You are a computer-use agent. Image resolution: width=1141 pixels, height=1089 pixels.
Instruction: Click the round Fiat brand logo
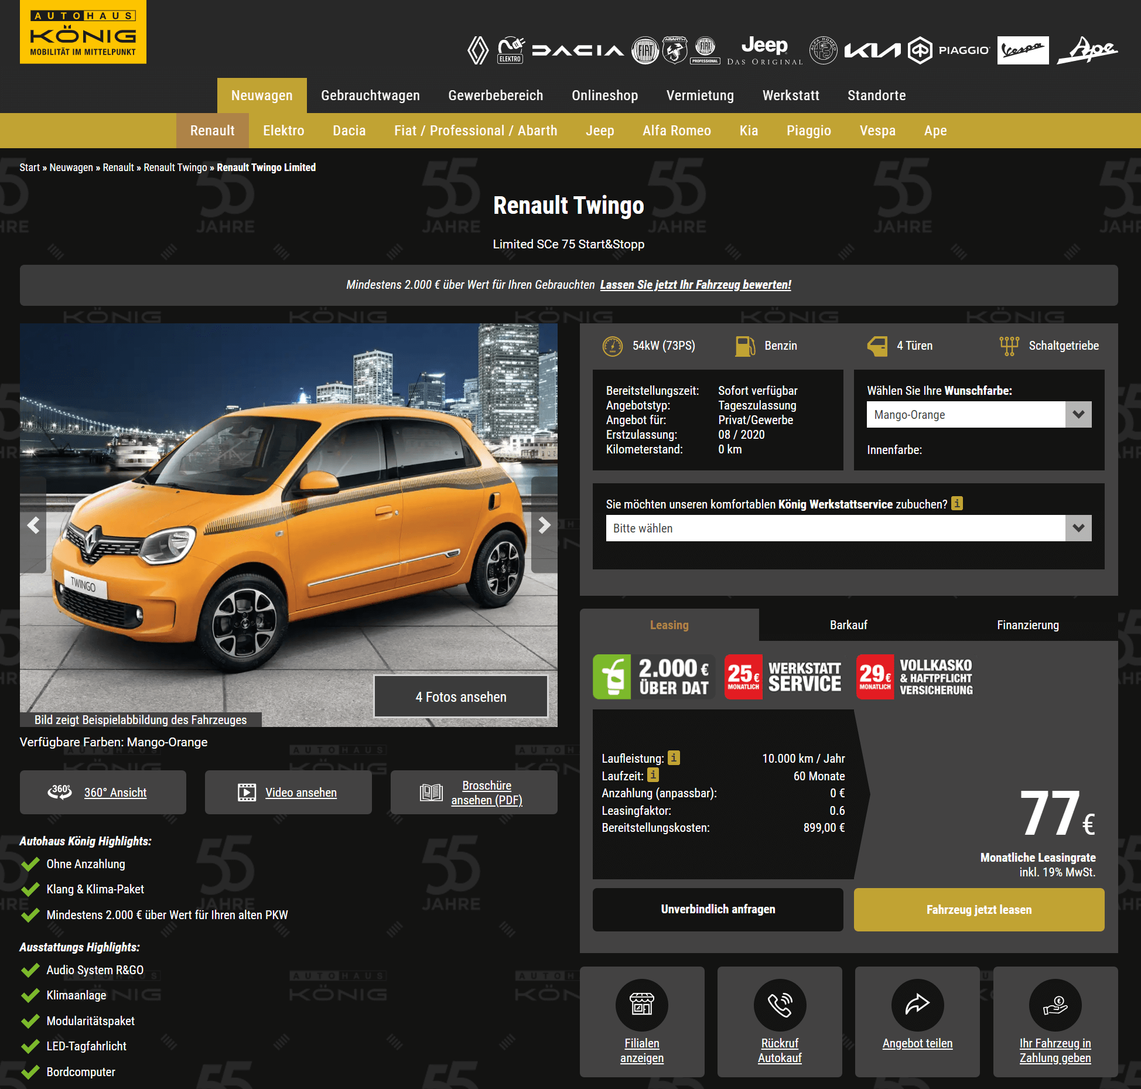coord(645,50)
